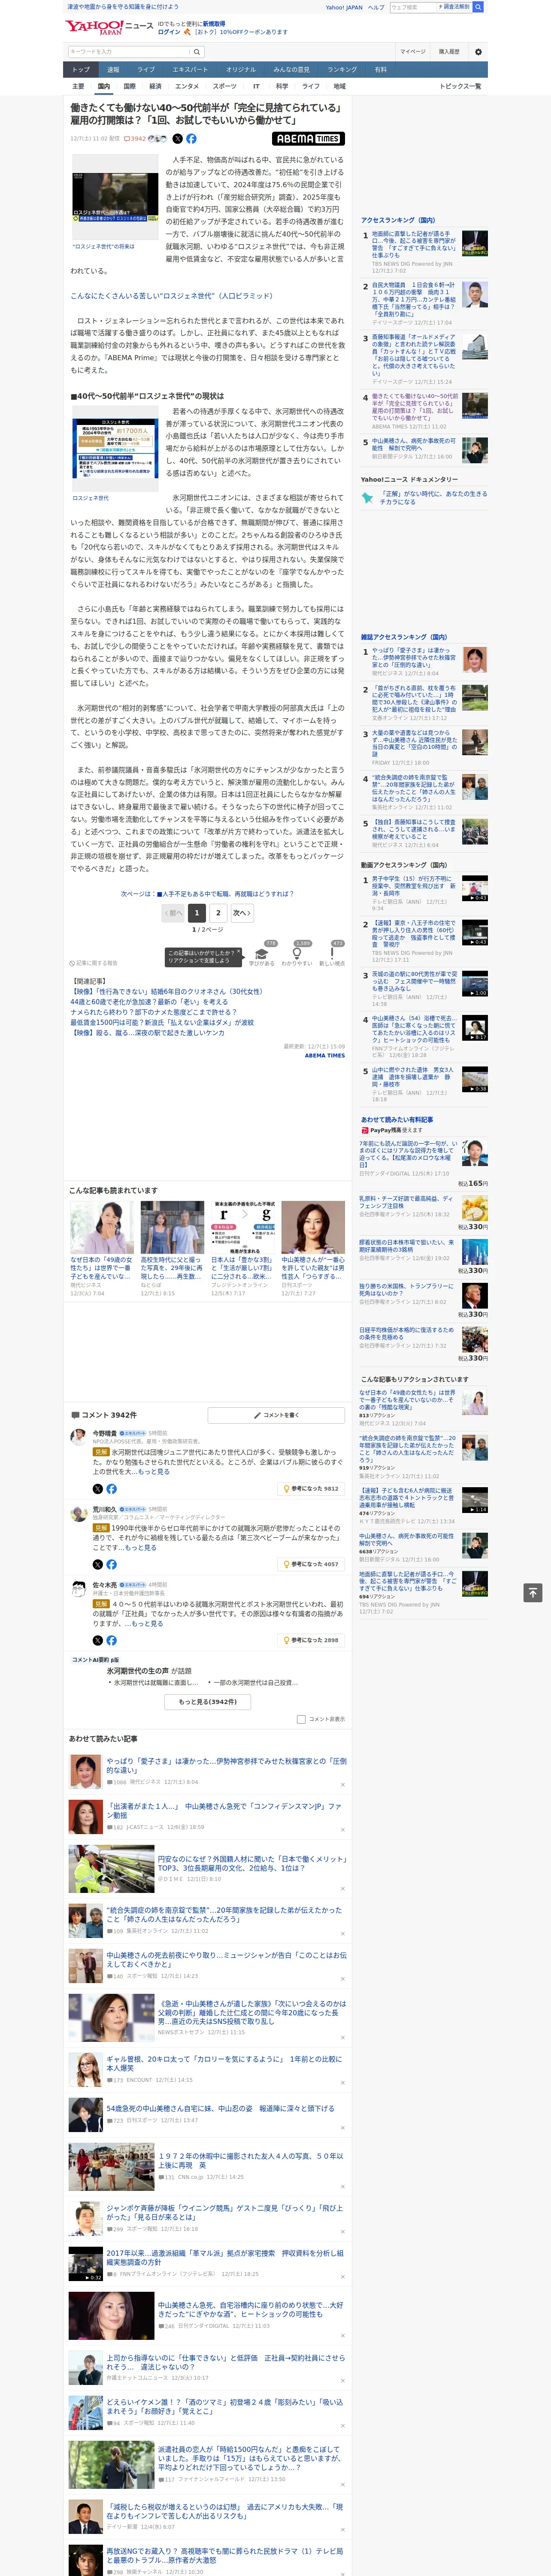The height and width of the screenshot is (2576, 551).
Task: Click X icon under 佐々木亮 comment
Action: tap(98, 1640)
